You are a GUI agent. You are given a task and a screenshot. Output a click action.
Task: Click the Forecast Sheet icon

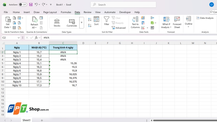(x=177, y=19)
